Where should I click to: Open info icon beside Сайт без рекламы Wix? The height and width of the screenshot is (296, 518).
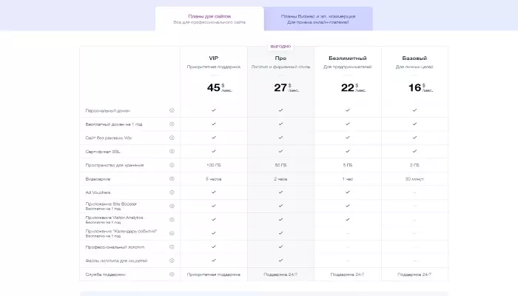(172, 138)
